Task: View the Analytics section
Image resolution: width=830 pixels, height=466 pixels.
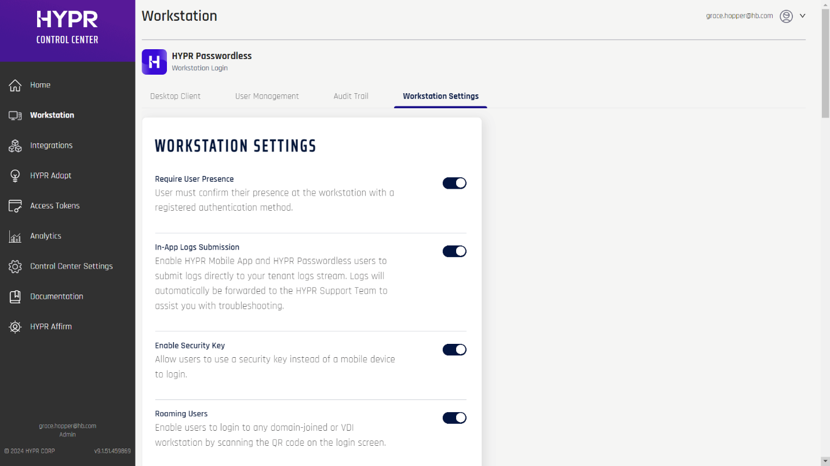Action: (x=46, y=236)
